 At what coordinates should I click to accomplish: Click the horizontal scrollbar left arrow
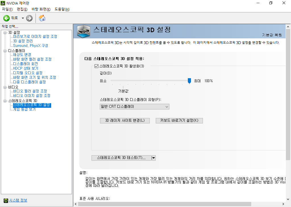(x=76, y=204)
